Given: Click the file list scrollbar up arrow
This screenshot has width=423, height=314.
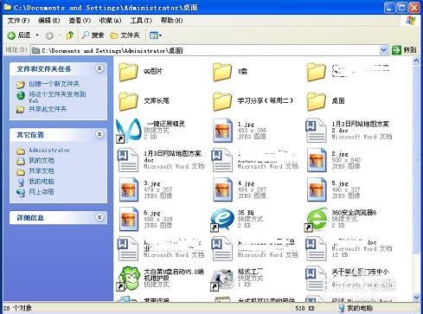Looking at the screenshot, I should [x=416, y=61].
